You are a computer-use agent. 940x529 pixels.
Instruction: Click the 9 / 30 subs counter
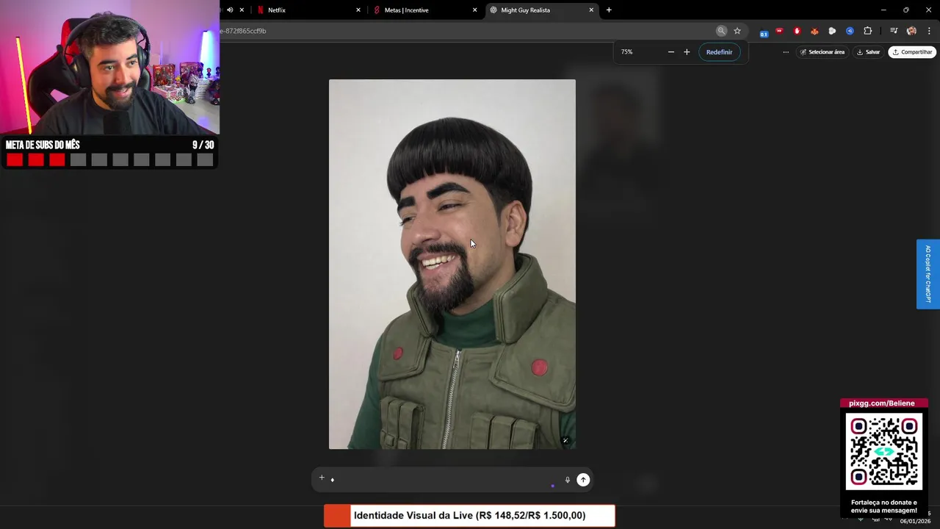pos(203,145)
